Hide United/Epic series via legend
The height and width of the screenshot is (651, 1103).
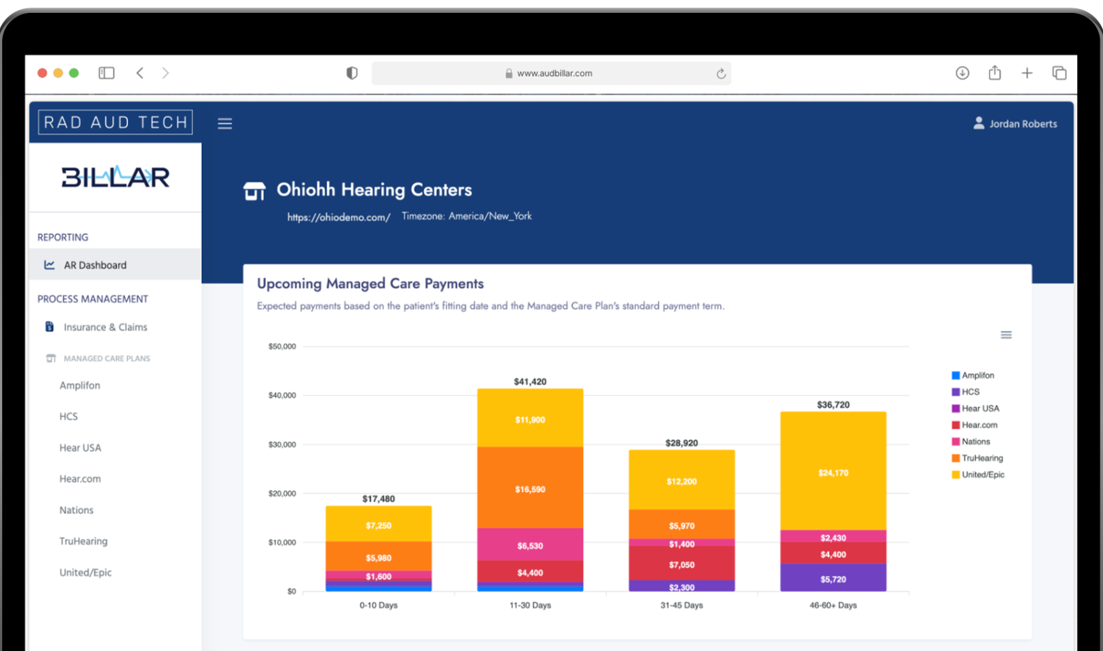tap(982, 474)
